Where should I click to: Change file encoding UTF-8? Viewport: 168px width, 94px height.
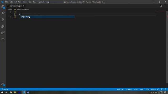coord(136,89)
